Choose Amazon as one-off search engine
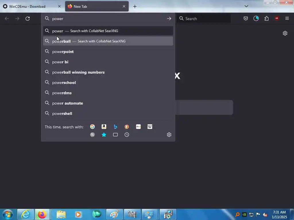 [104, 127]
